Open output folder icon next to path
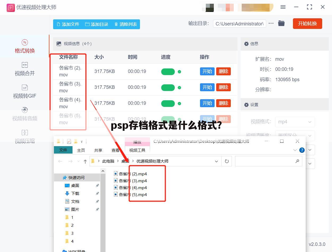The image size is (332, 252). (281, 23)
